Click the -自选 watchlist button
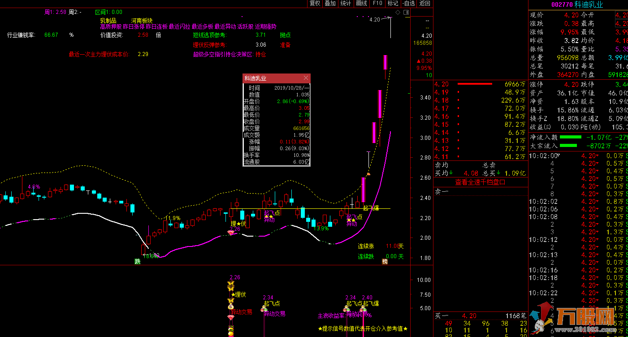Image resolution: width=628 pixels, height=337 pixels. (408, 4)
